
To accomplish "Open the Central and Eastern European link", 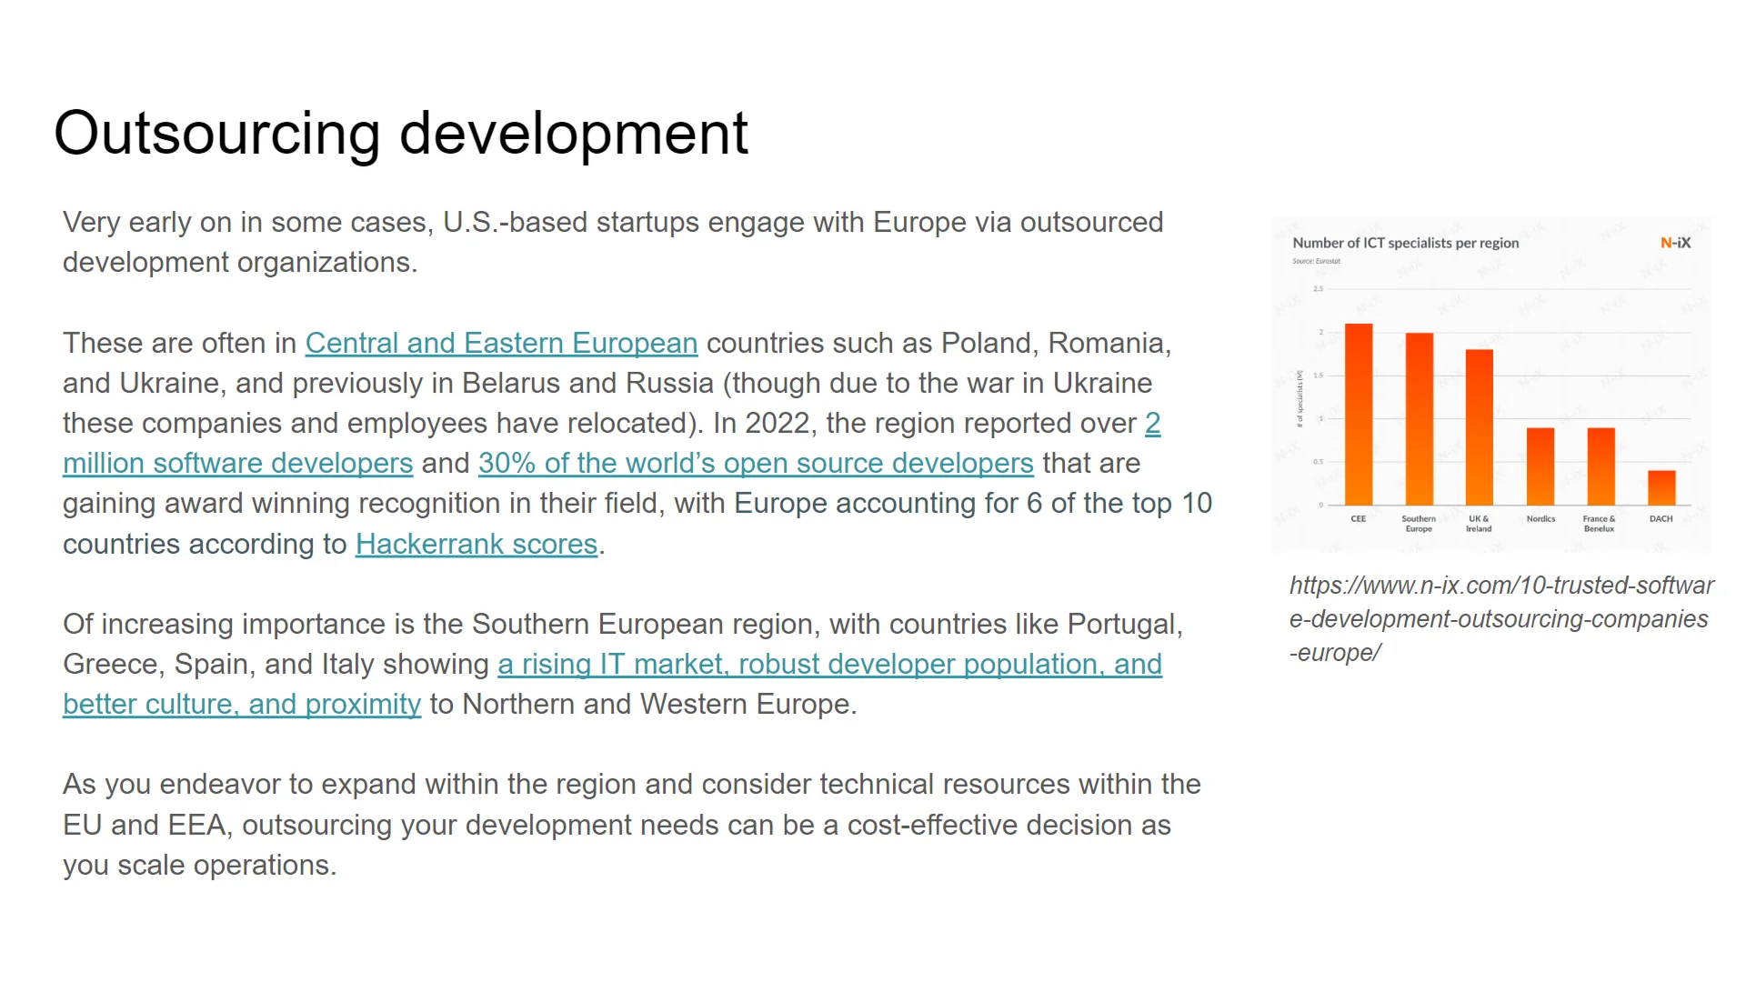I will pyautogui.click(x=501, y=344).
